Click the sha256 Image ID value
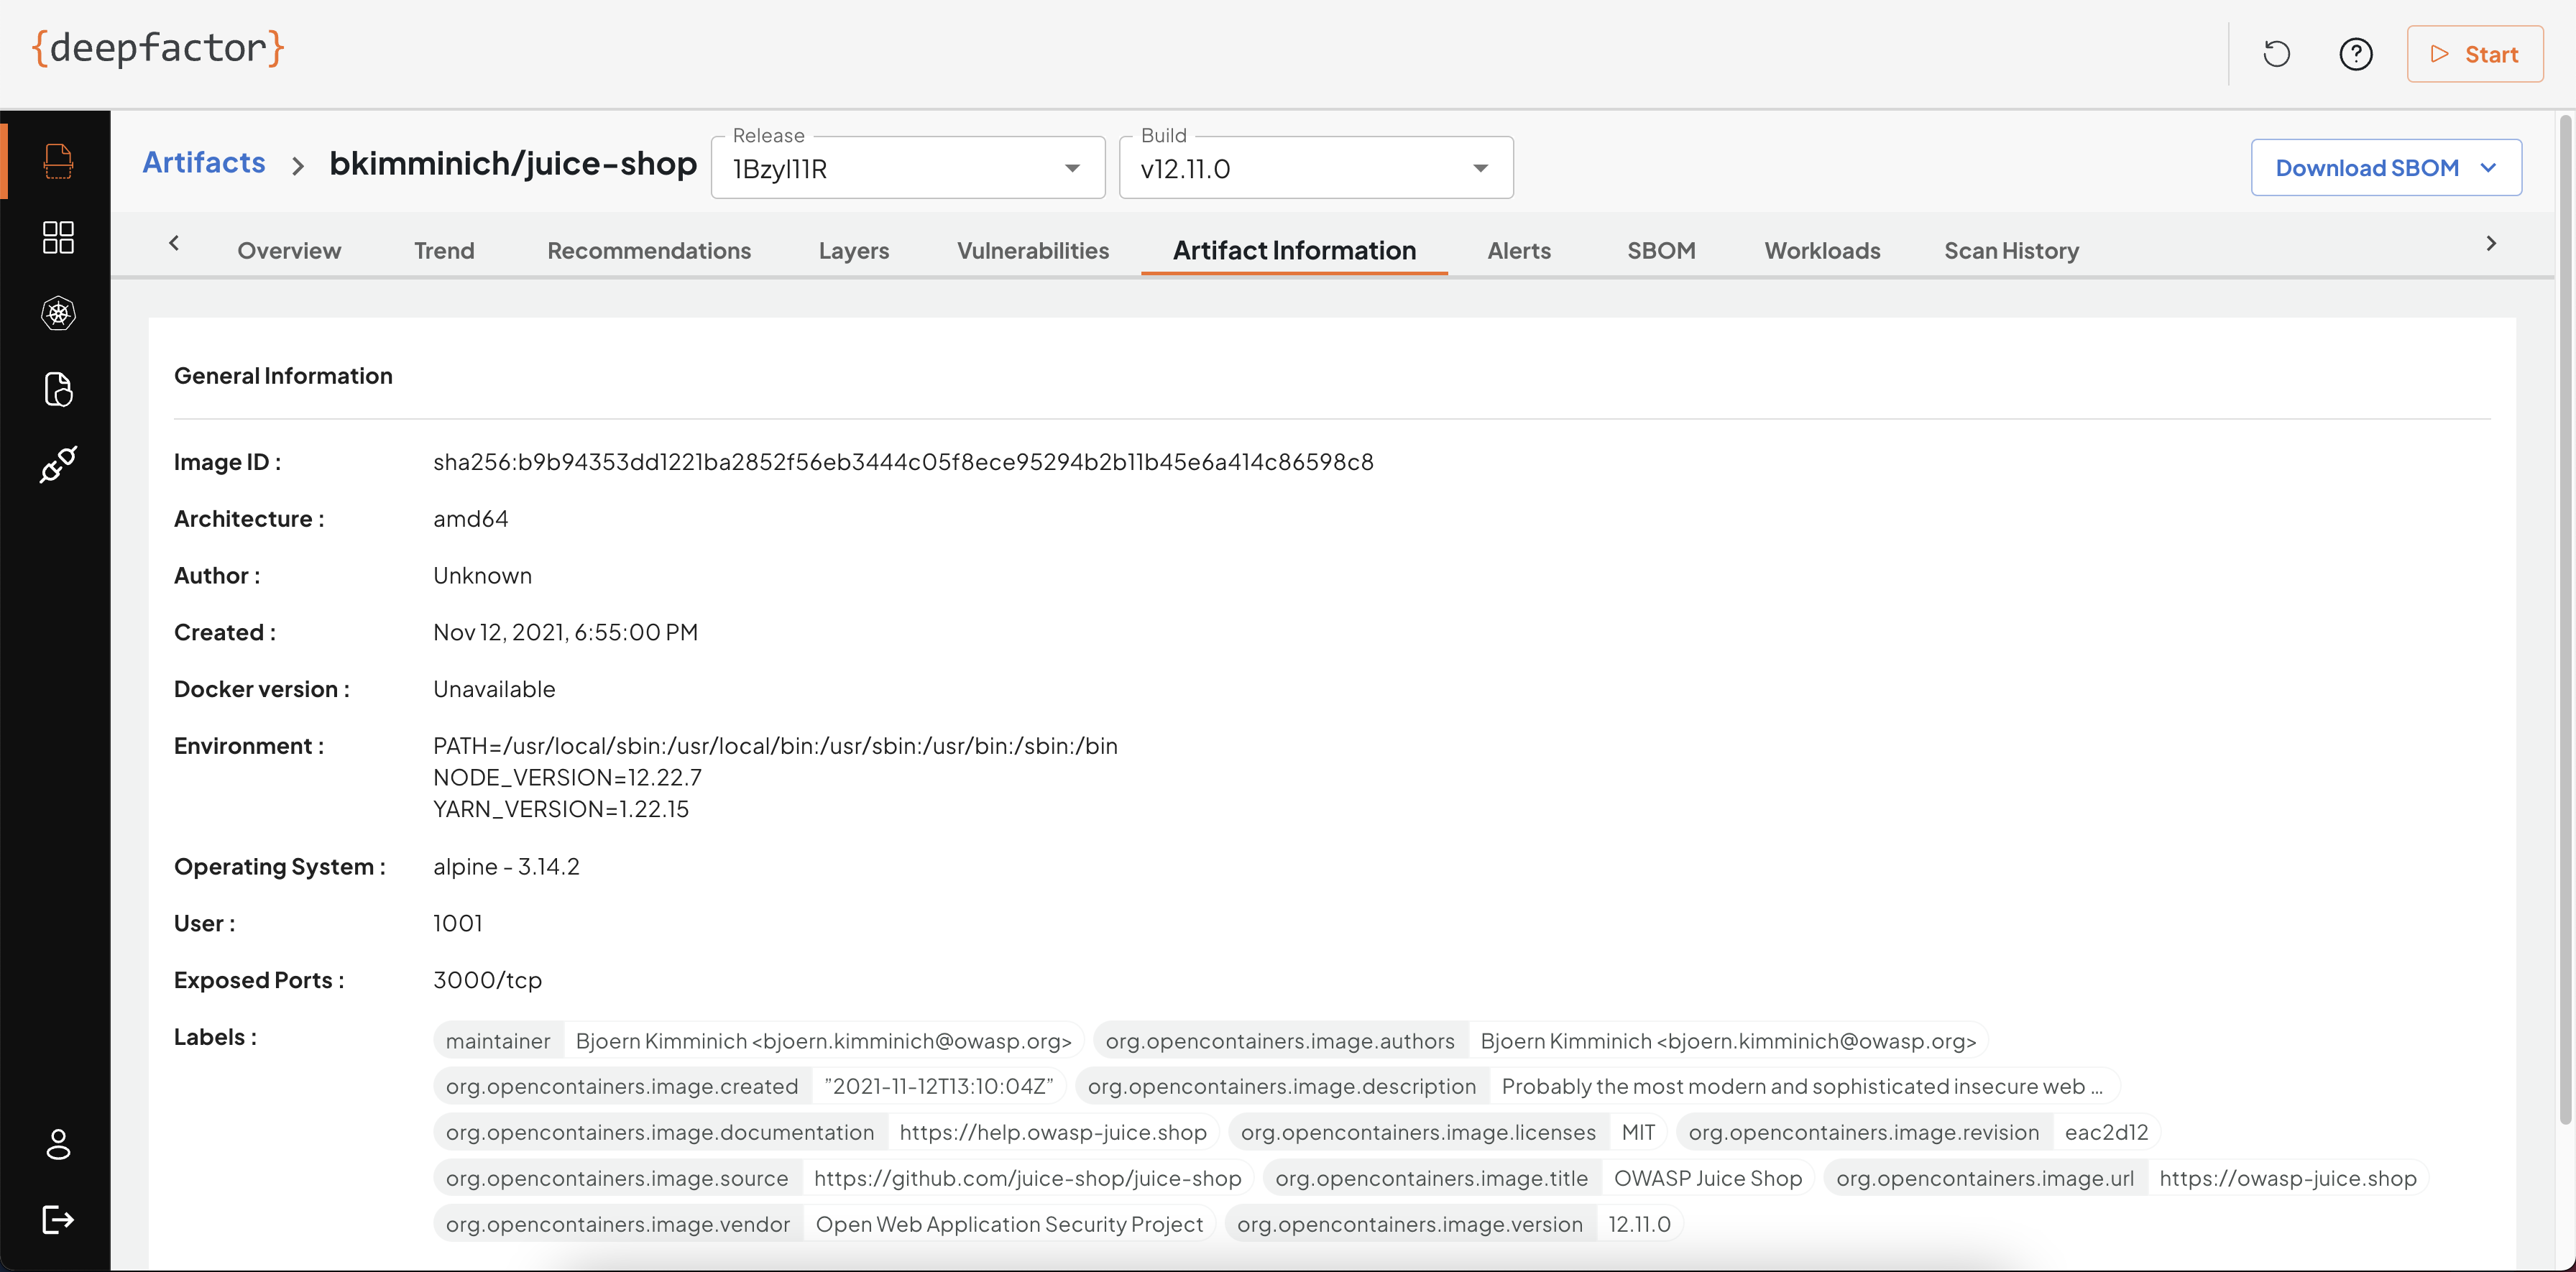Screen dimensions: 2576x1272 (903, 462)
